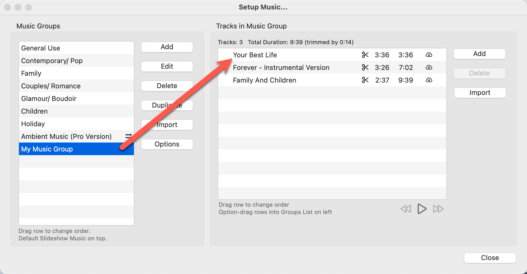Select the Couples/ Romance group
527x274 pixels.
coord(51,86)
